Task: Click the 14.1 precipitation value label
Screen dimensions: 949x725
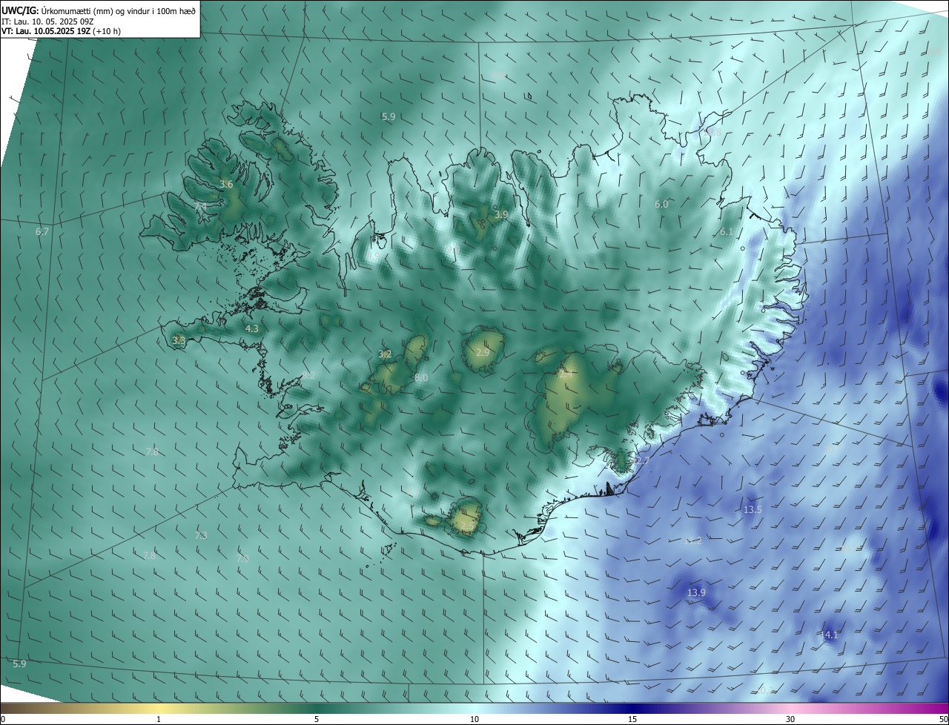Action: pos(829,635)
